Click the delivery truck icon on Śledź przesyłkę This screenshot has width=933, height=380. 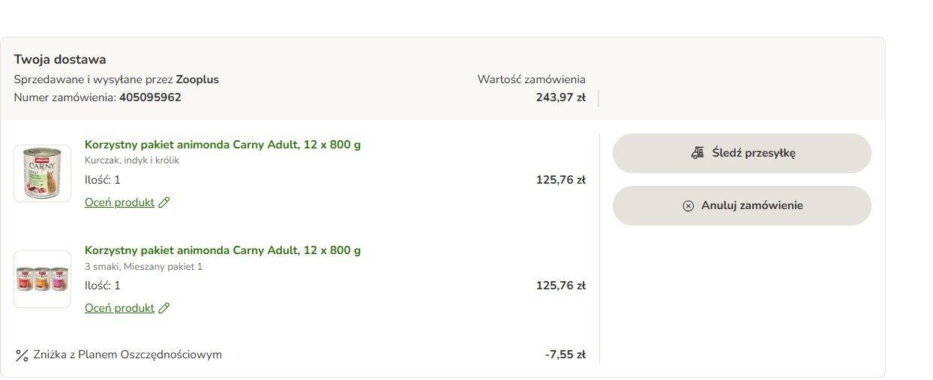pos(697,153)
